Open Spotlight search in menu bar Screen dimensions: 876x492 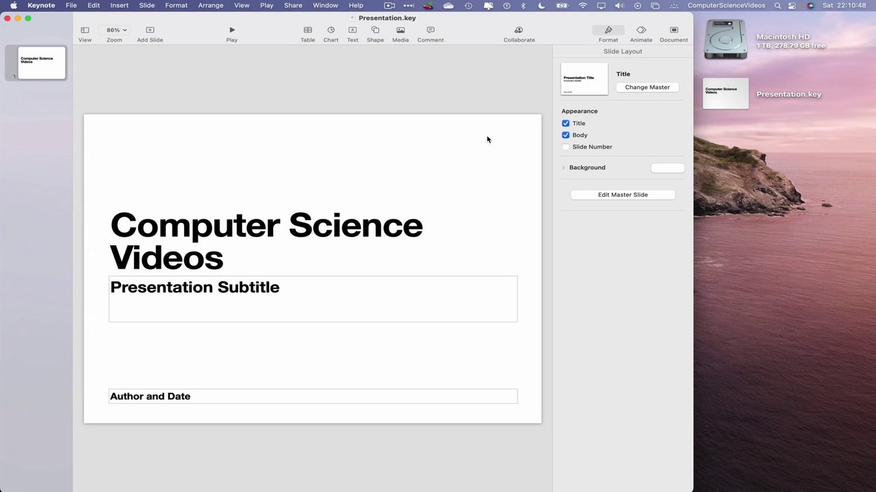777,5
